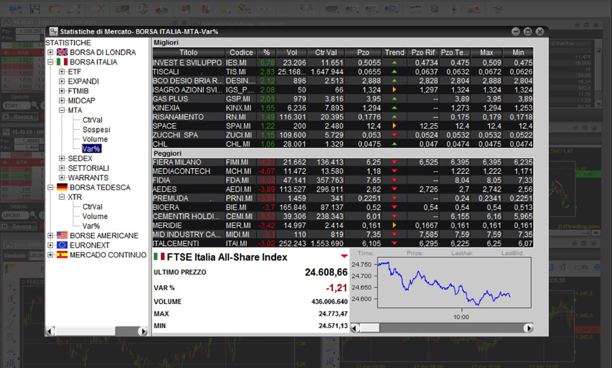Click the tree scrollbar's left arrow

[x=50, y=331]
